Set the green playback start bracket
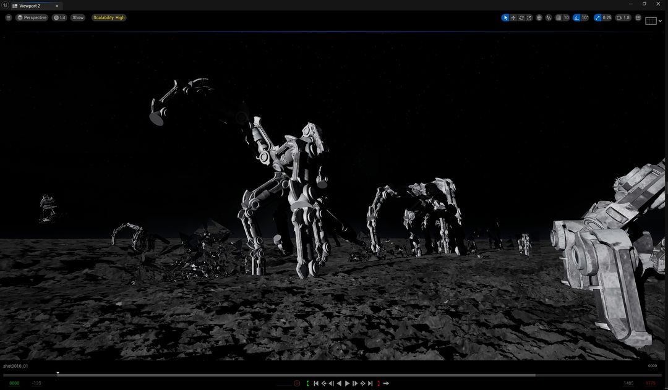668x390 pixels. (307, 384)
